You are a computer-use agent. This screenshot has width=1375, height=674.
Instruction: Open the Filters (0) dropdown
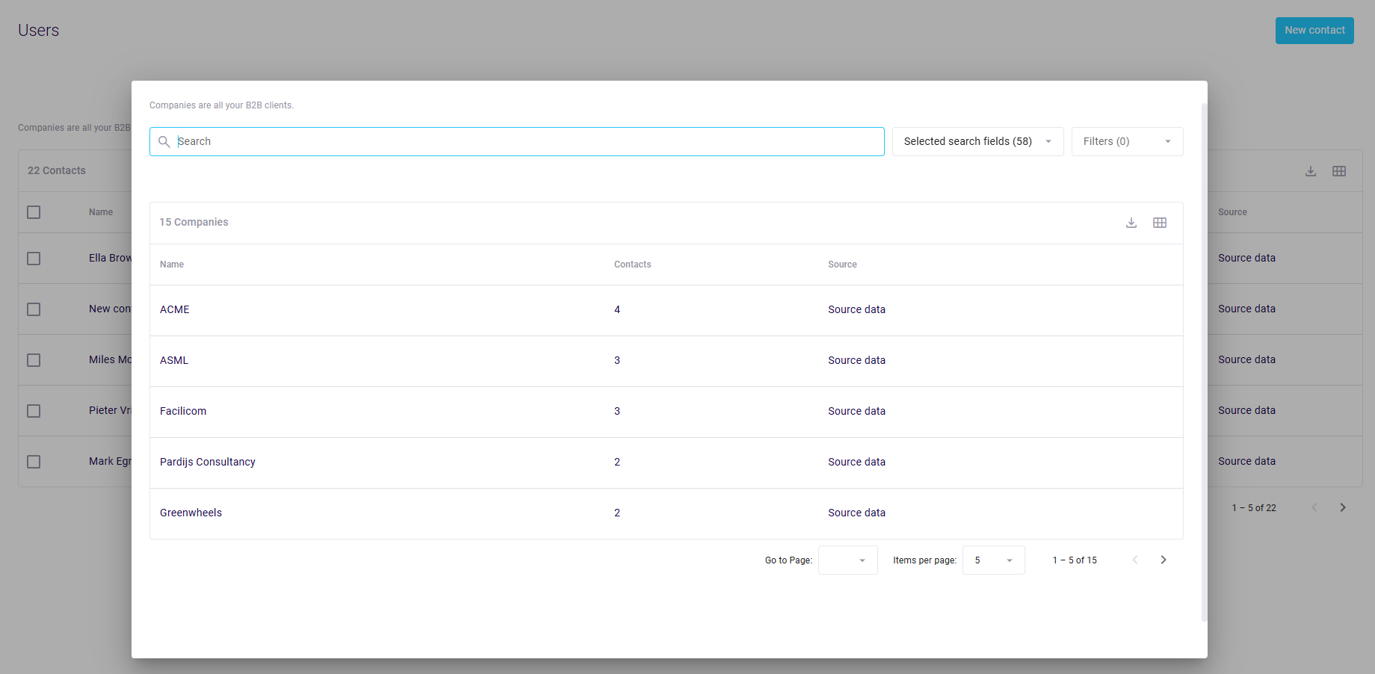coord(1127,141)
